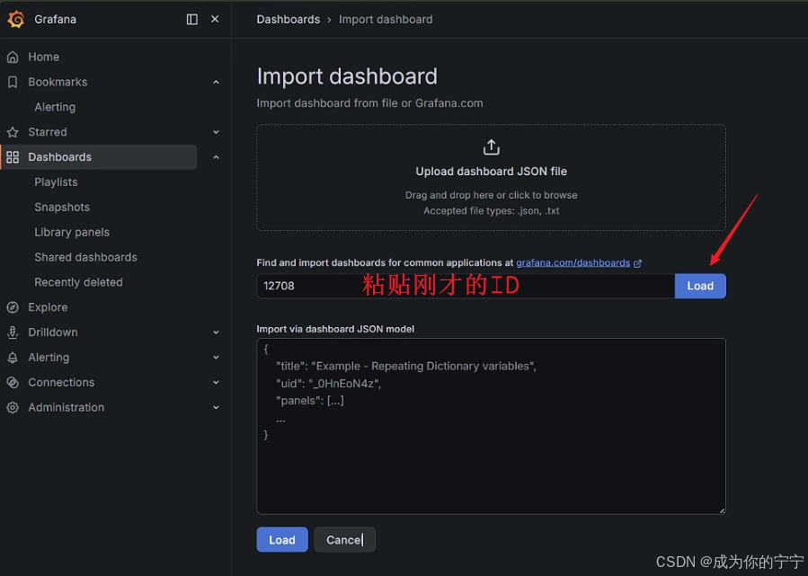Click the Home house icon

pyautogui.click(x=13, y=57)
